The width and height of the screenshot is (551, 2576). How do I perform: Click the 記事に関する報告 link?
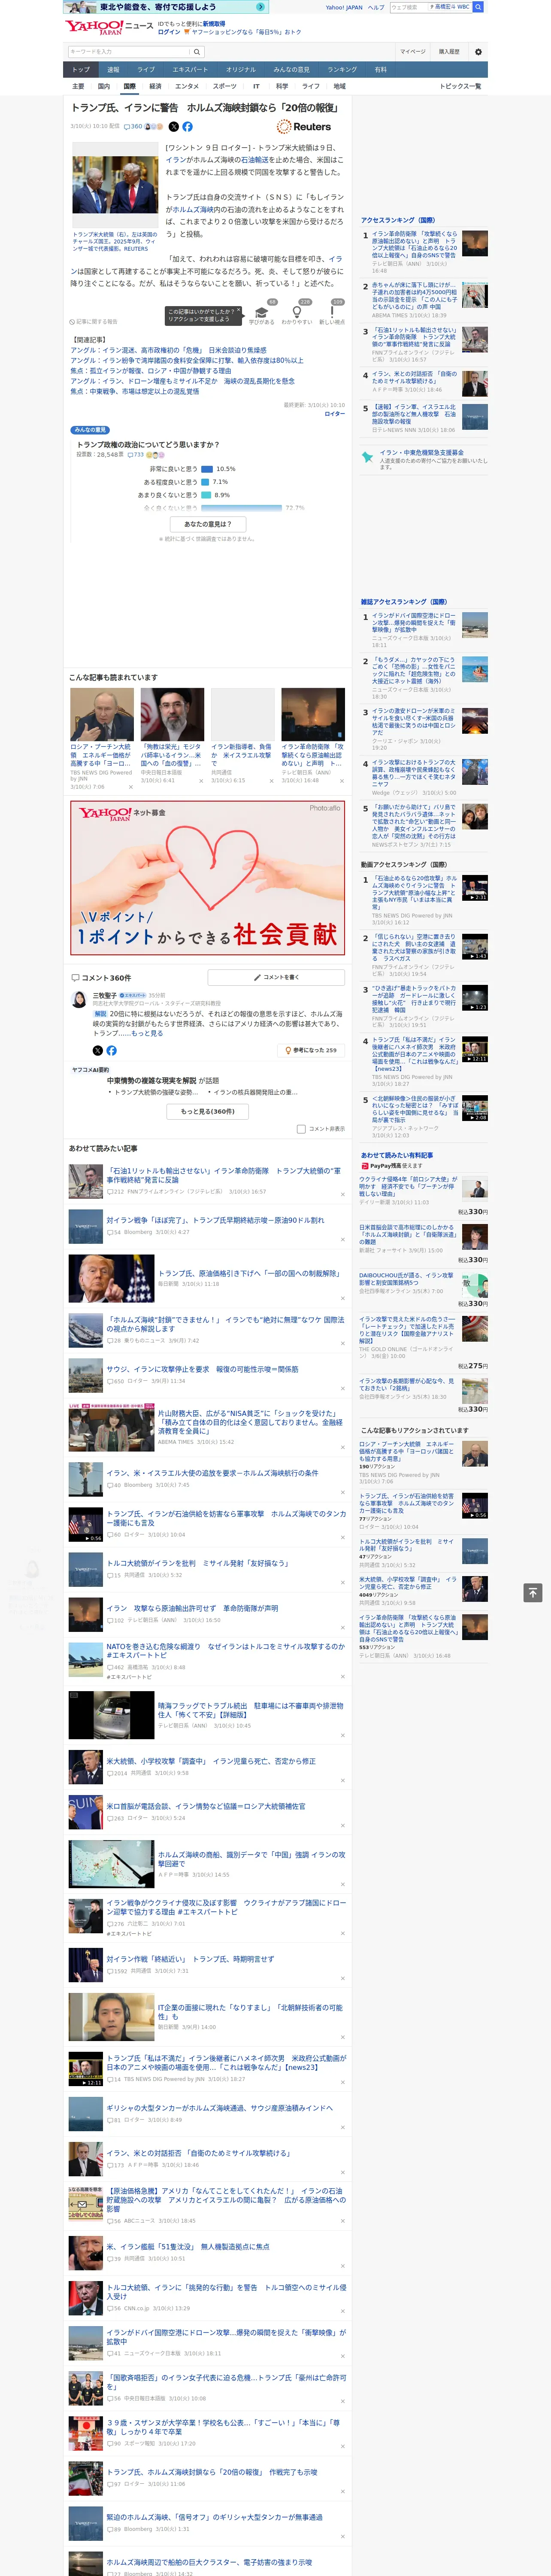click(x=94, y=322)
